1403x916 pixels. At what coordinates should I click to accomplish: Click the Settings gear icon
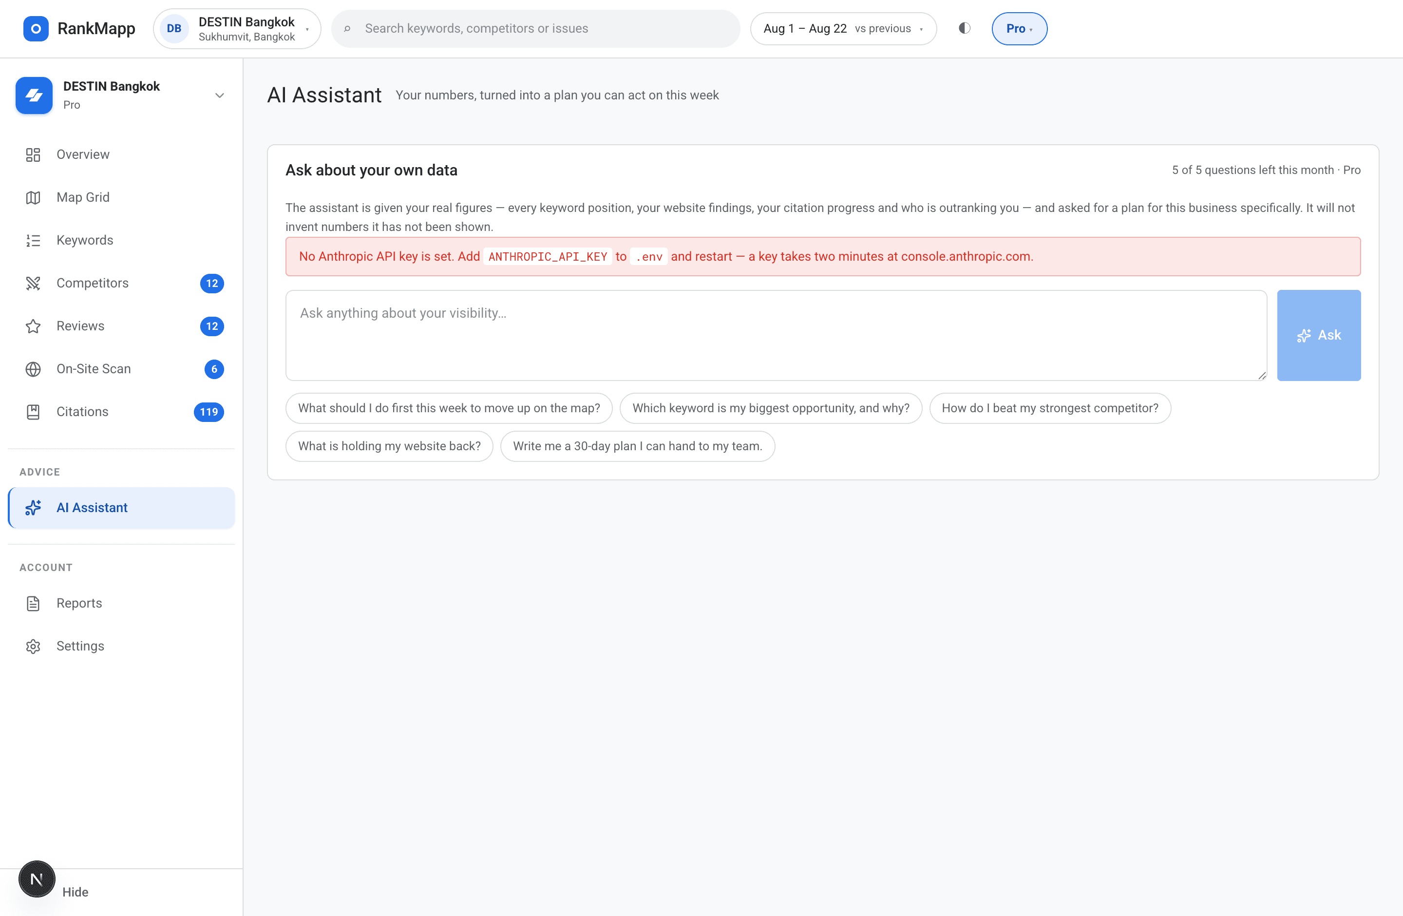(x=33, y=647)
